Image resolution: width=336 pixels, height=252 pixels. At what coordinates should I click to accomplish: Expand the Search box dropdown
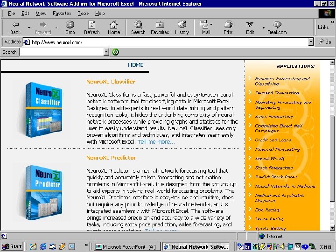(106, 52)
